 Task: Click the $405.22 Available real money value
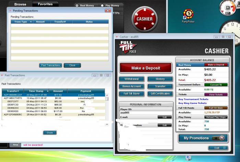210,70
